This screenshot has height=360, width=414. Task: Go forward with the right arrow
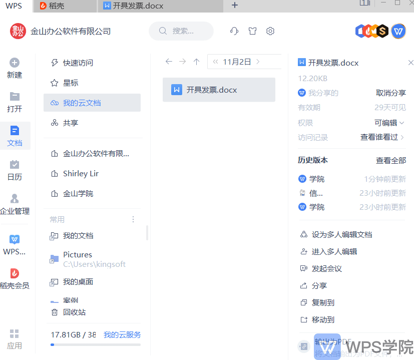pyautogui.click(x=182, y=62)
